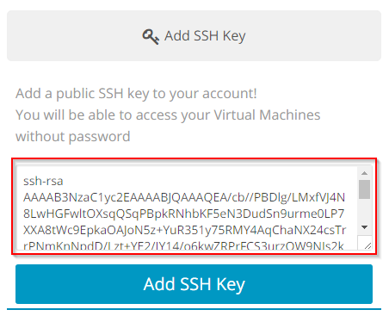Click the partially visible line starting with rPNmKnNpdD
Image resolution: width=389 pixels, height=316 pixels.
(183, 245)
